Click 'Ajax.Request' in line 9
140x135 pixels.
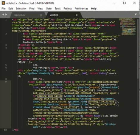pos(54,85)
